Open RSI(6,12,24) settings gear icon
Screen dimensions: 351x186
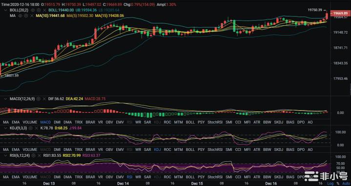(x=33, y=155)
